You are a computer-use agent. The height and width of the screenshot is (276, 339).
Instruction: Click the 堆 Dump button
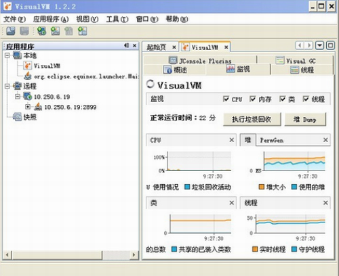tap(305, 119)
